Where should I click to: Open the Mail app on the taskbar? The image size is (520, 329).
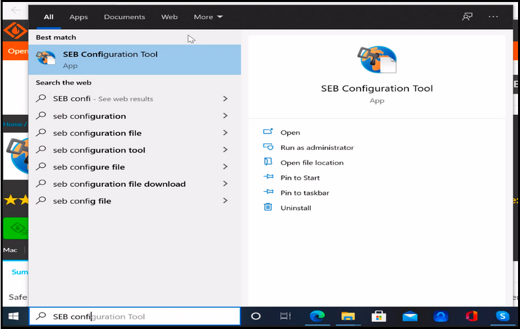click(410, 316)
